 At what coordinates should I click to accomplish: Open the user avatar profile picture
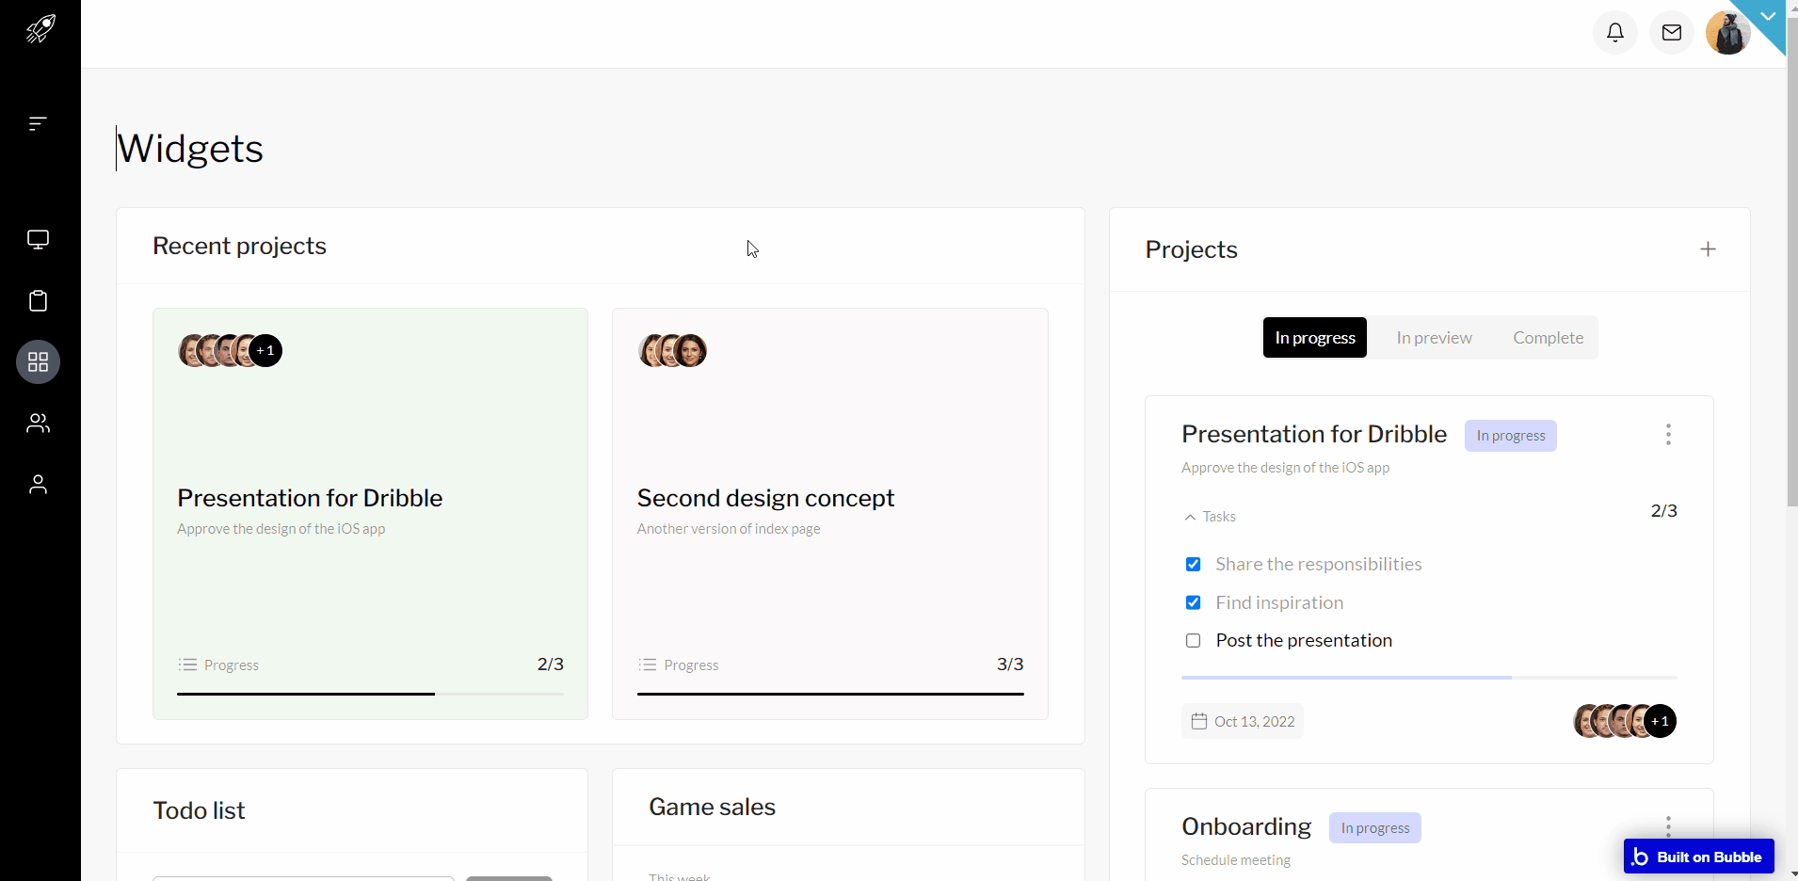pyautogui.click(x=1727, y=33)
